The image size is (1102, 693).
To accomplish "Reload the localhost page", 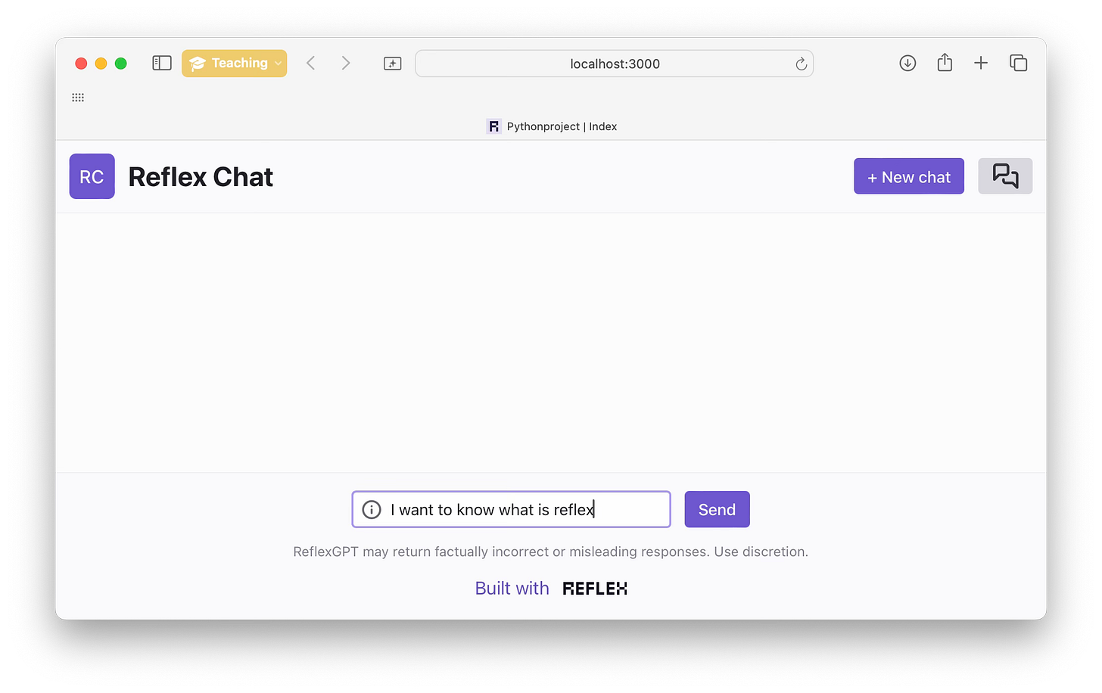I will click(x=801, y=64).
